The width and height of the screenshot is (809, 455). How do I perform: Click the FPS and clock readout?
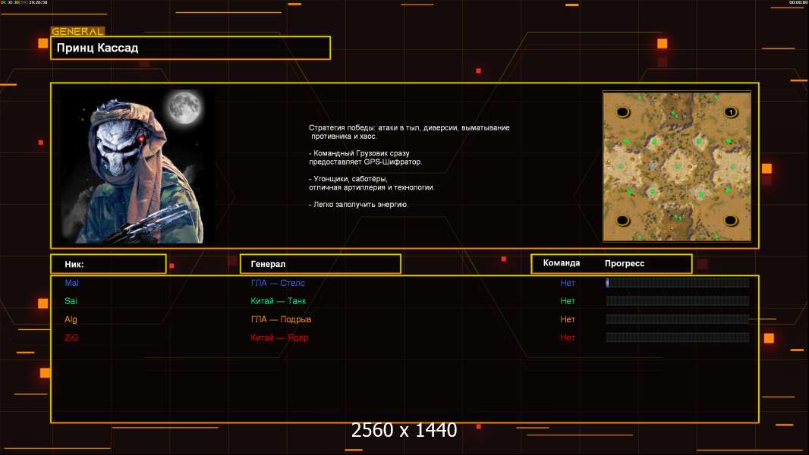(24, 3)
